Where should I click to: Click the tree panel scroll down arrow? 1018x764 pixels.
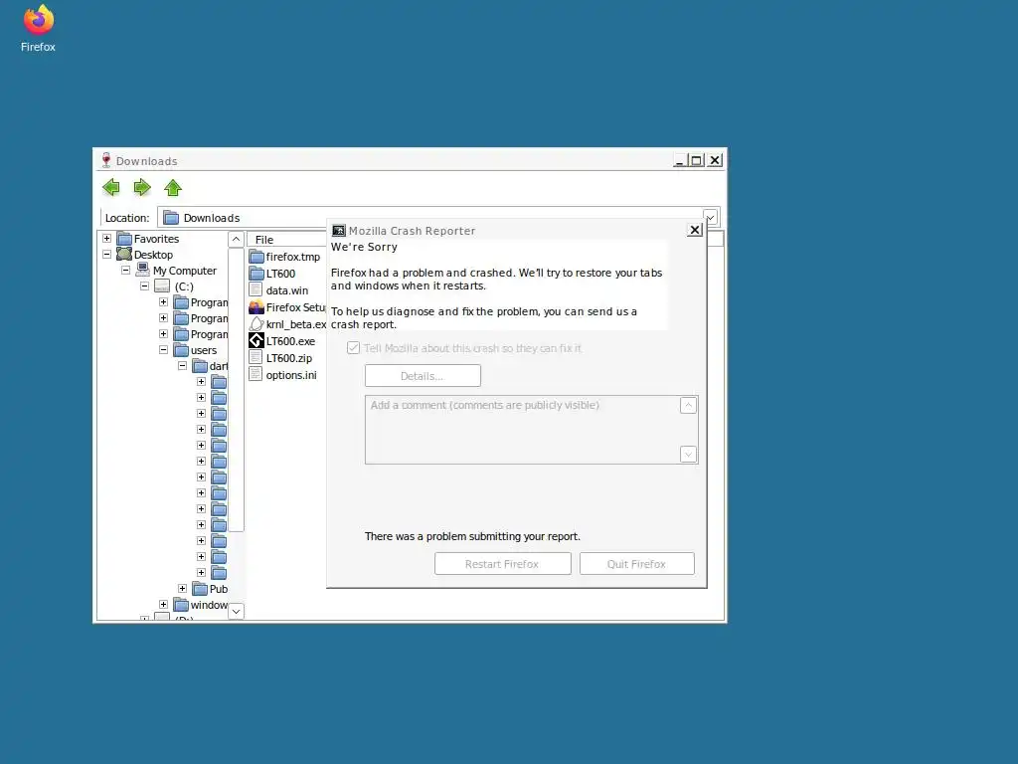237,612
